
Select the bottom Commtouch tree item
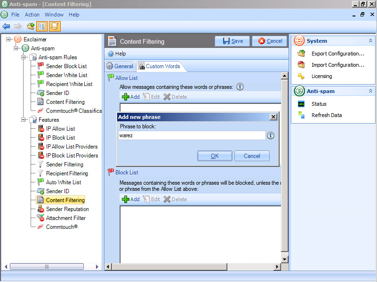(62, 227)
